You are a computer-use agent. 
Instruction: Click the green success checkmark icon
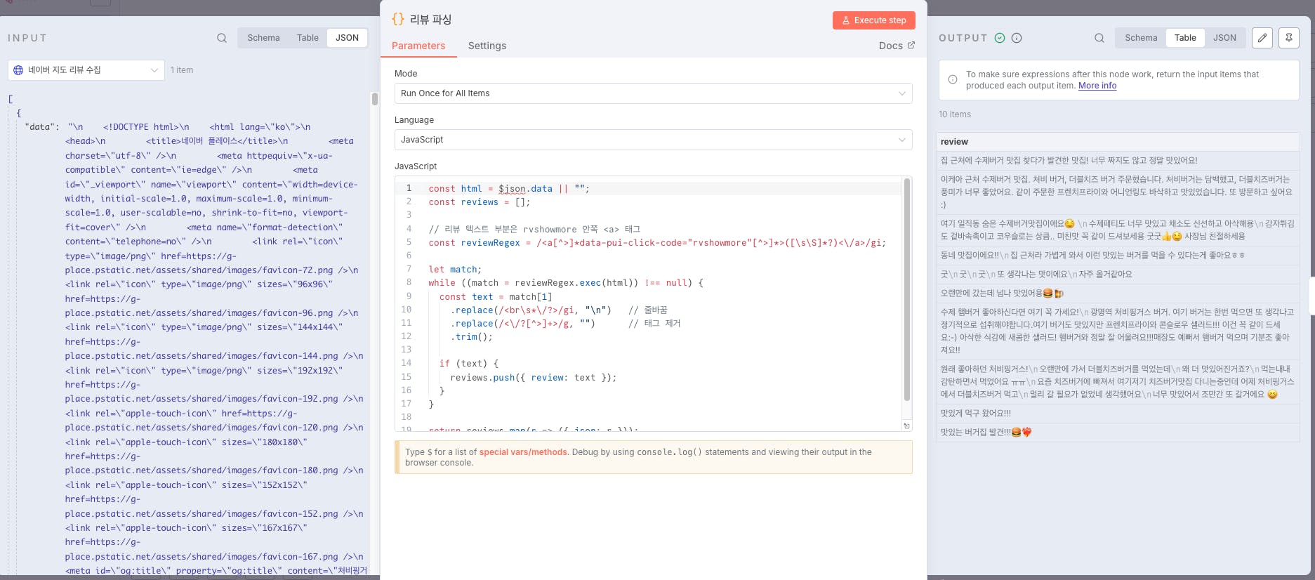tap(1000, 38)
